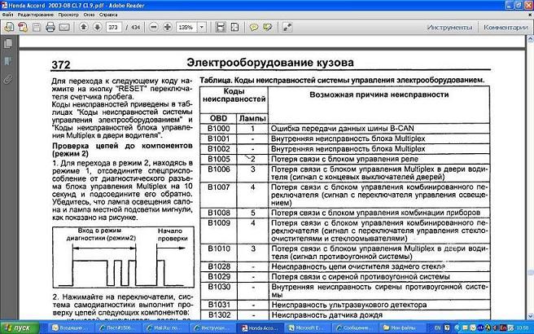The image size is (534, 334).
Task: Zoom in with the plus button
Action: pos(167,27)
